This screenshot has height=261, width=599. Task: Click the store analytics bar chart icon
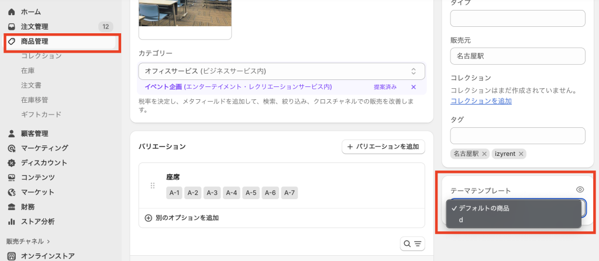coord(11,221)
